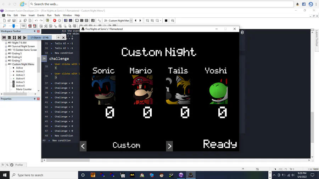Pause the running application
Image resolution: width=319 pixels, height=179 pixels.
point(14,37)
